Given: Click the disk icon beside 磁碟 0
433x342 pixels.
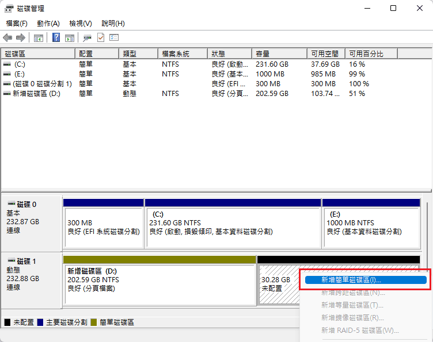Looking at the screenshot, I should (x=12, y=203).
